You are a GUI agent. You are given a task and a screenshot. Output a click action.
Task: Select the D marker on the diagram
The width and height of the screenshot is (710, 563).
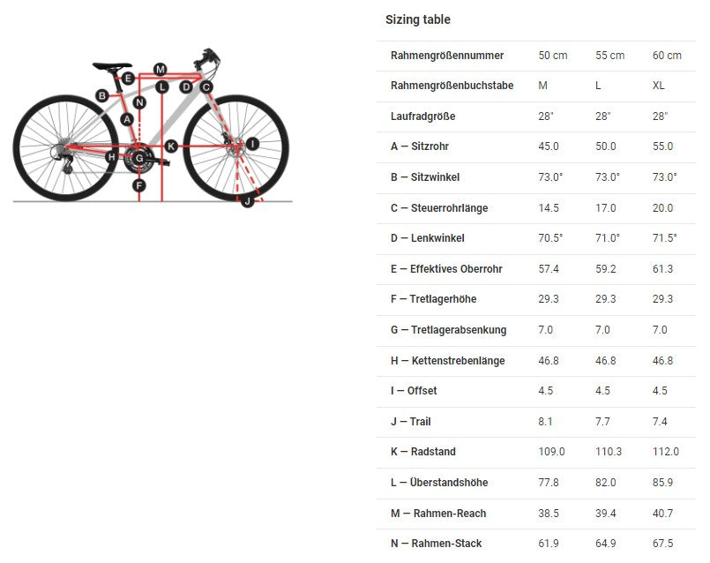(x=186, y=86)
